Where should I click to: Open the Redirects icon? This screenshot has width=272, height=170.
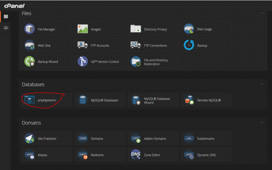pos(82,154)
